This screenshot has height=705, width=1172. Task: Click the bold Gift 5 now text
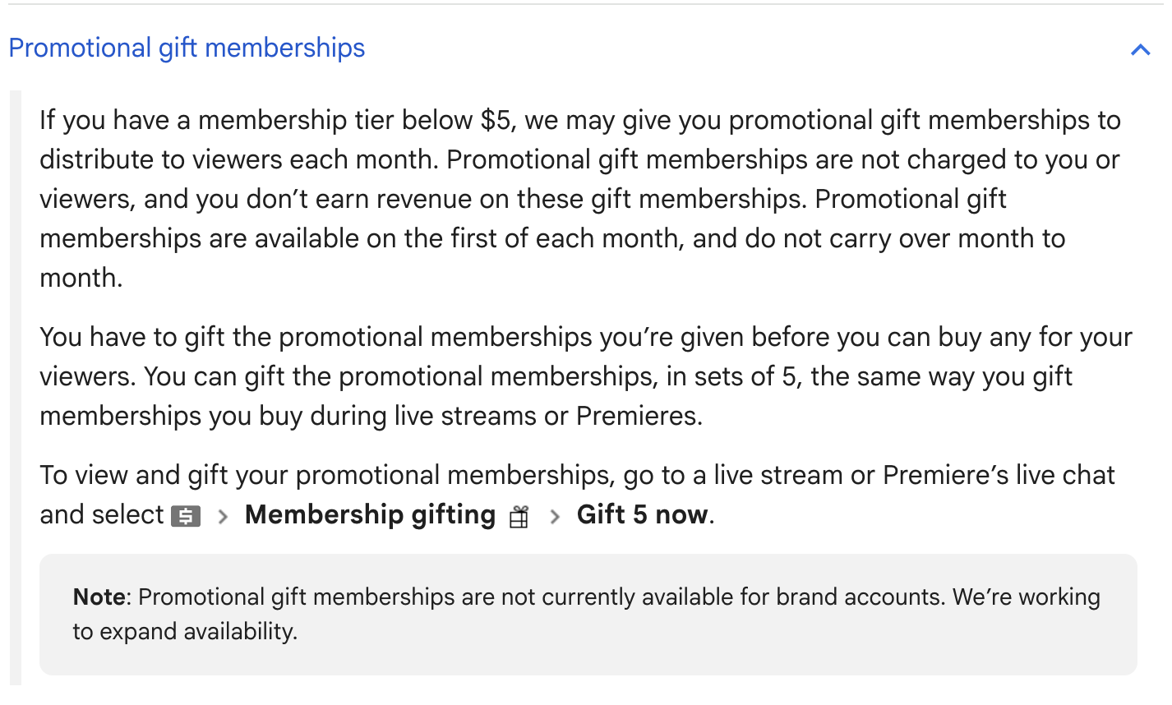(642, 514)
